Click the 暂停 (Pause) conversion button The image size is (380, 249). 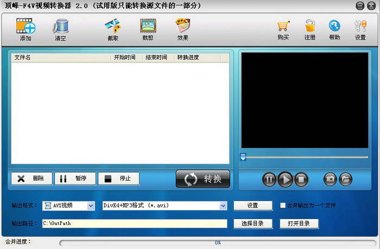click(x=75, y=179)
